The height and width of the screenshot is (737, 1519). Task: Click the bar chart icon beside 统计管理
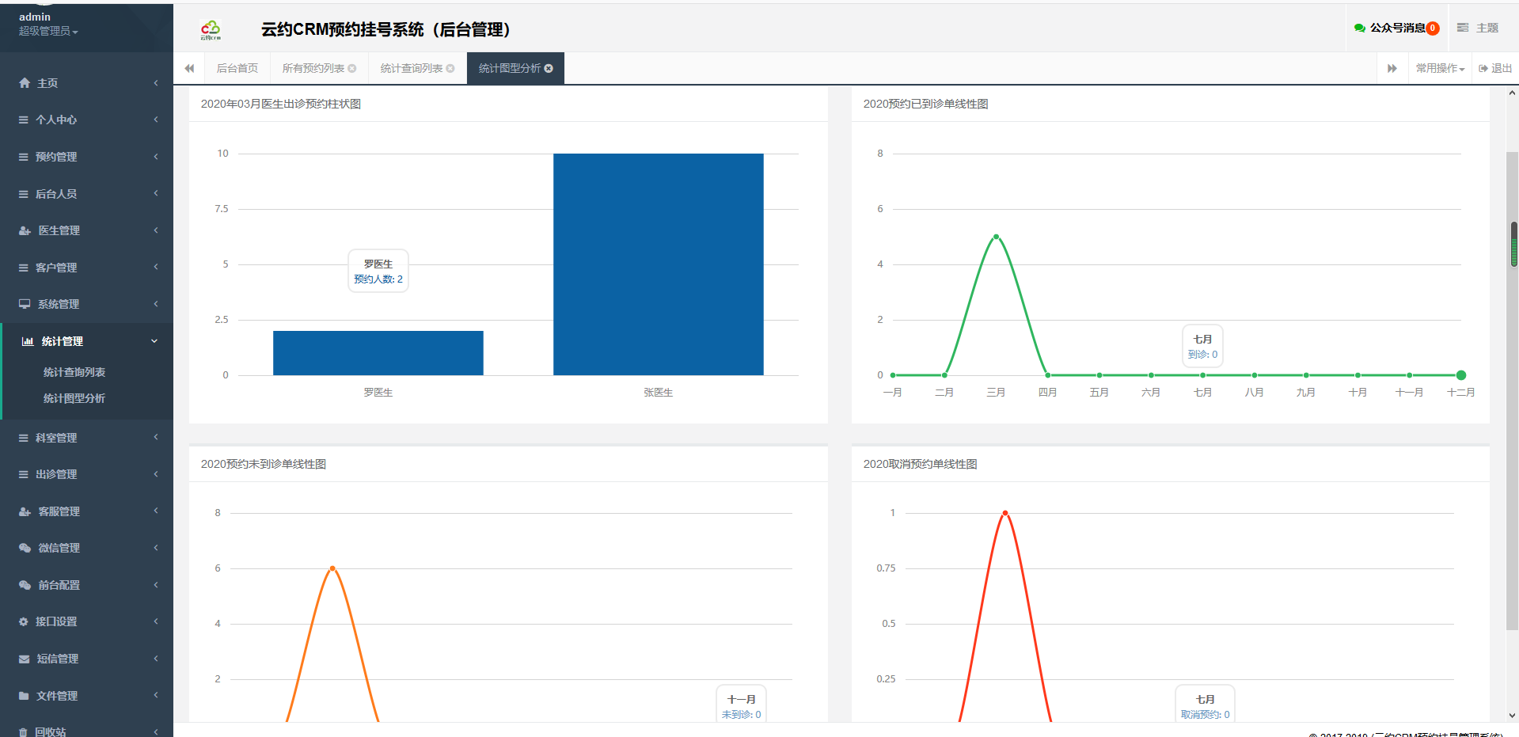(x=28, y=341)
